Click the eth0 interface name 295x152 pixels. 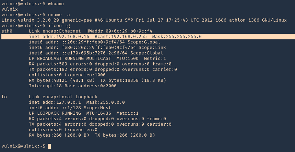7,31
